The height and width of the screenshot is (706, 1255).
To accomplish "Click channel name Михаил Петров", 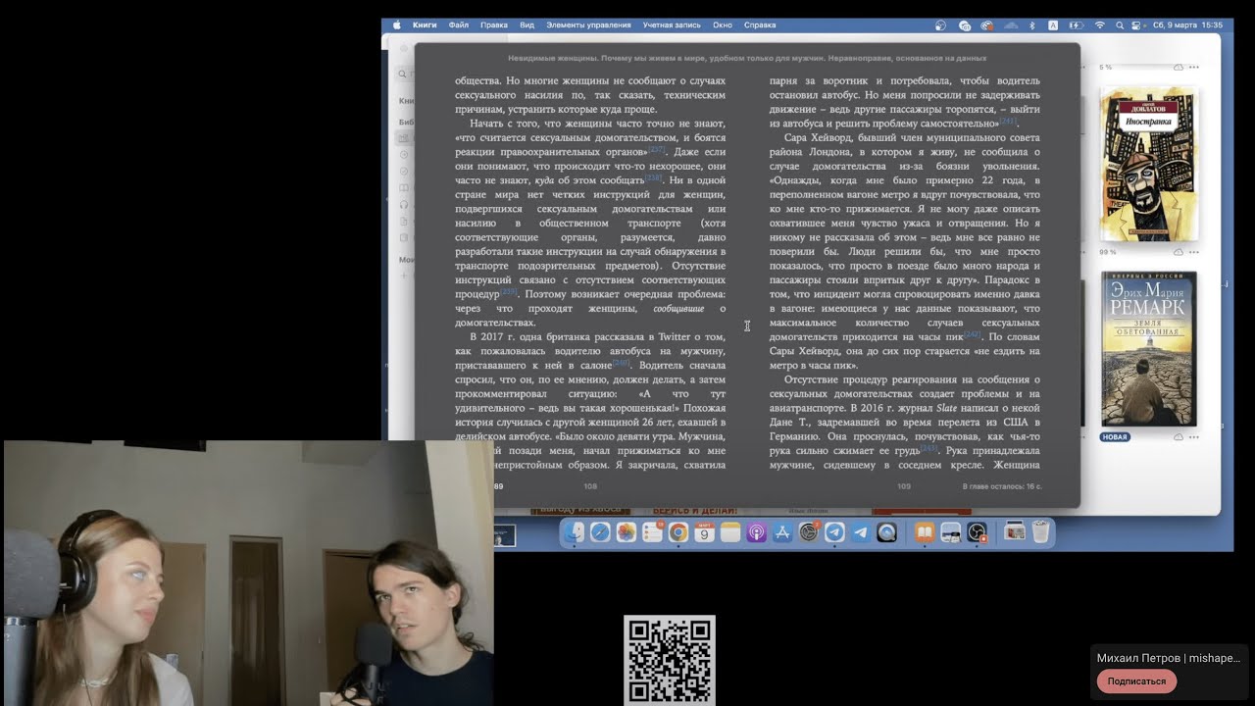I will [1169, 658].
